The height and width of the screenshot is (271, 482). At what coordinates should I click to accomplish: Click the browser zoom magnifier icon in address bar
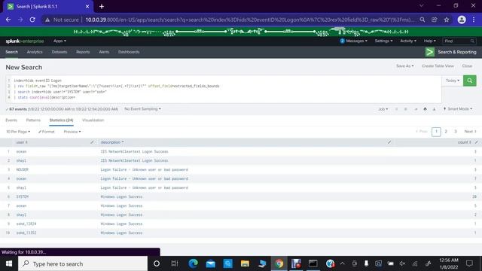(423, 20)
